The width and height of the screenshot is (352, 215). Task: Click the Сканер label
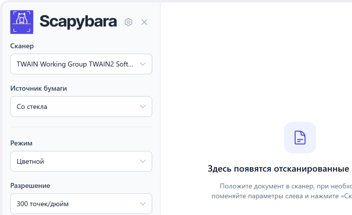22,46
